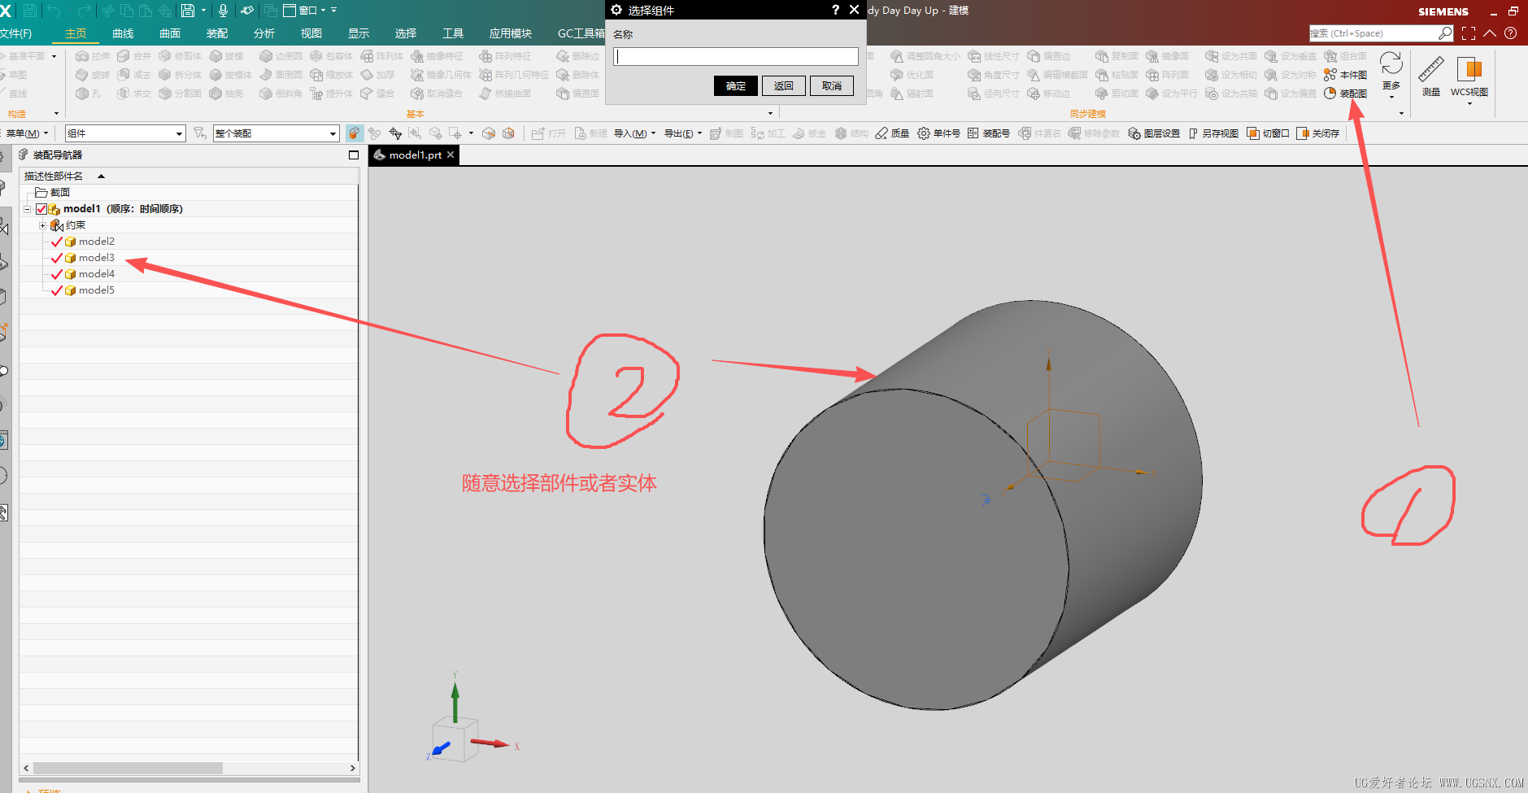This screenshot has height=793, width=1528.
Task: Expand the 约束 constraints node
Action: coord(42,225)
